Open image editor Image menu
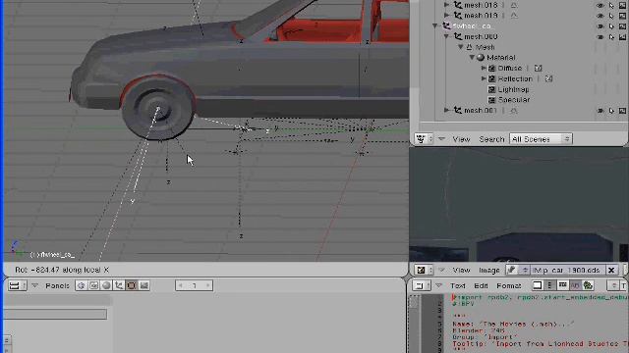The image size is (629, 353). (489, 271)
